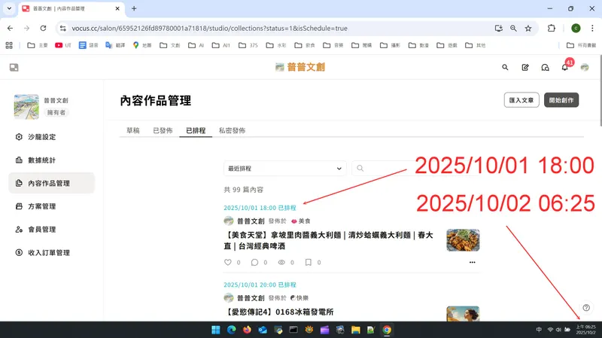
Task: Open the 水彩 bookmark folder
Action: point(276,45)
